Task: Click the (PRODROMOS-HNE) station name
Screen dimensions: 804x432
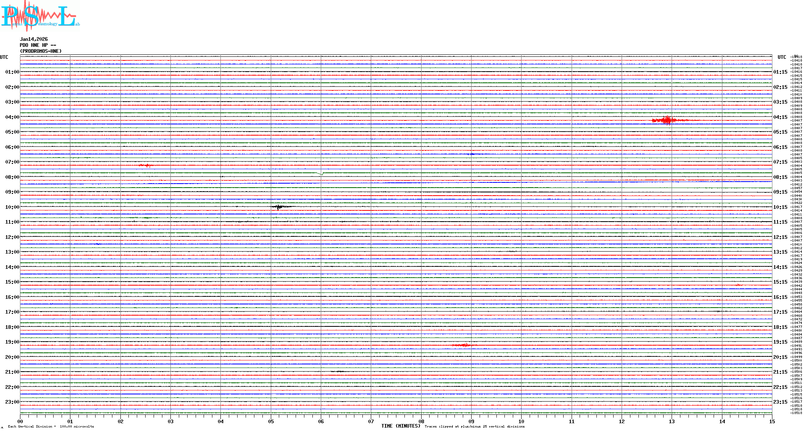Action: 41,51
